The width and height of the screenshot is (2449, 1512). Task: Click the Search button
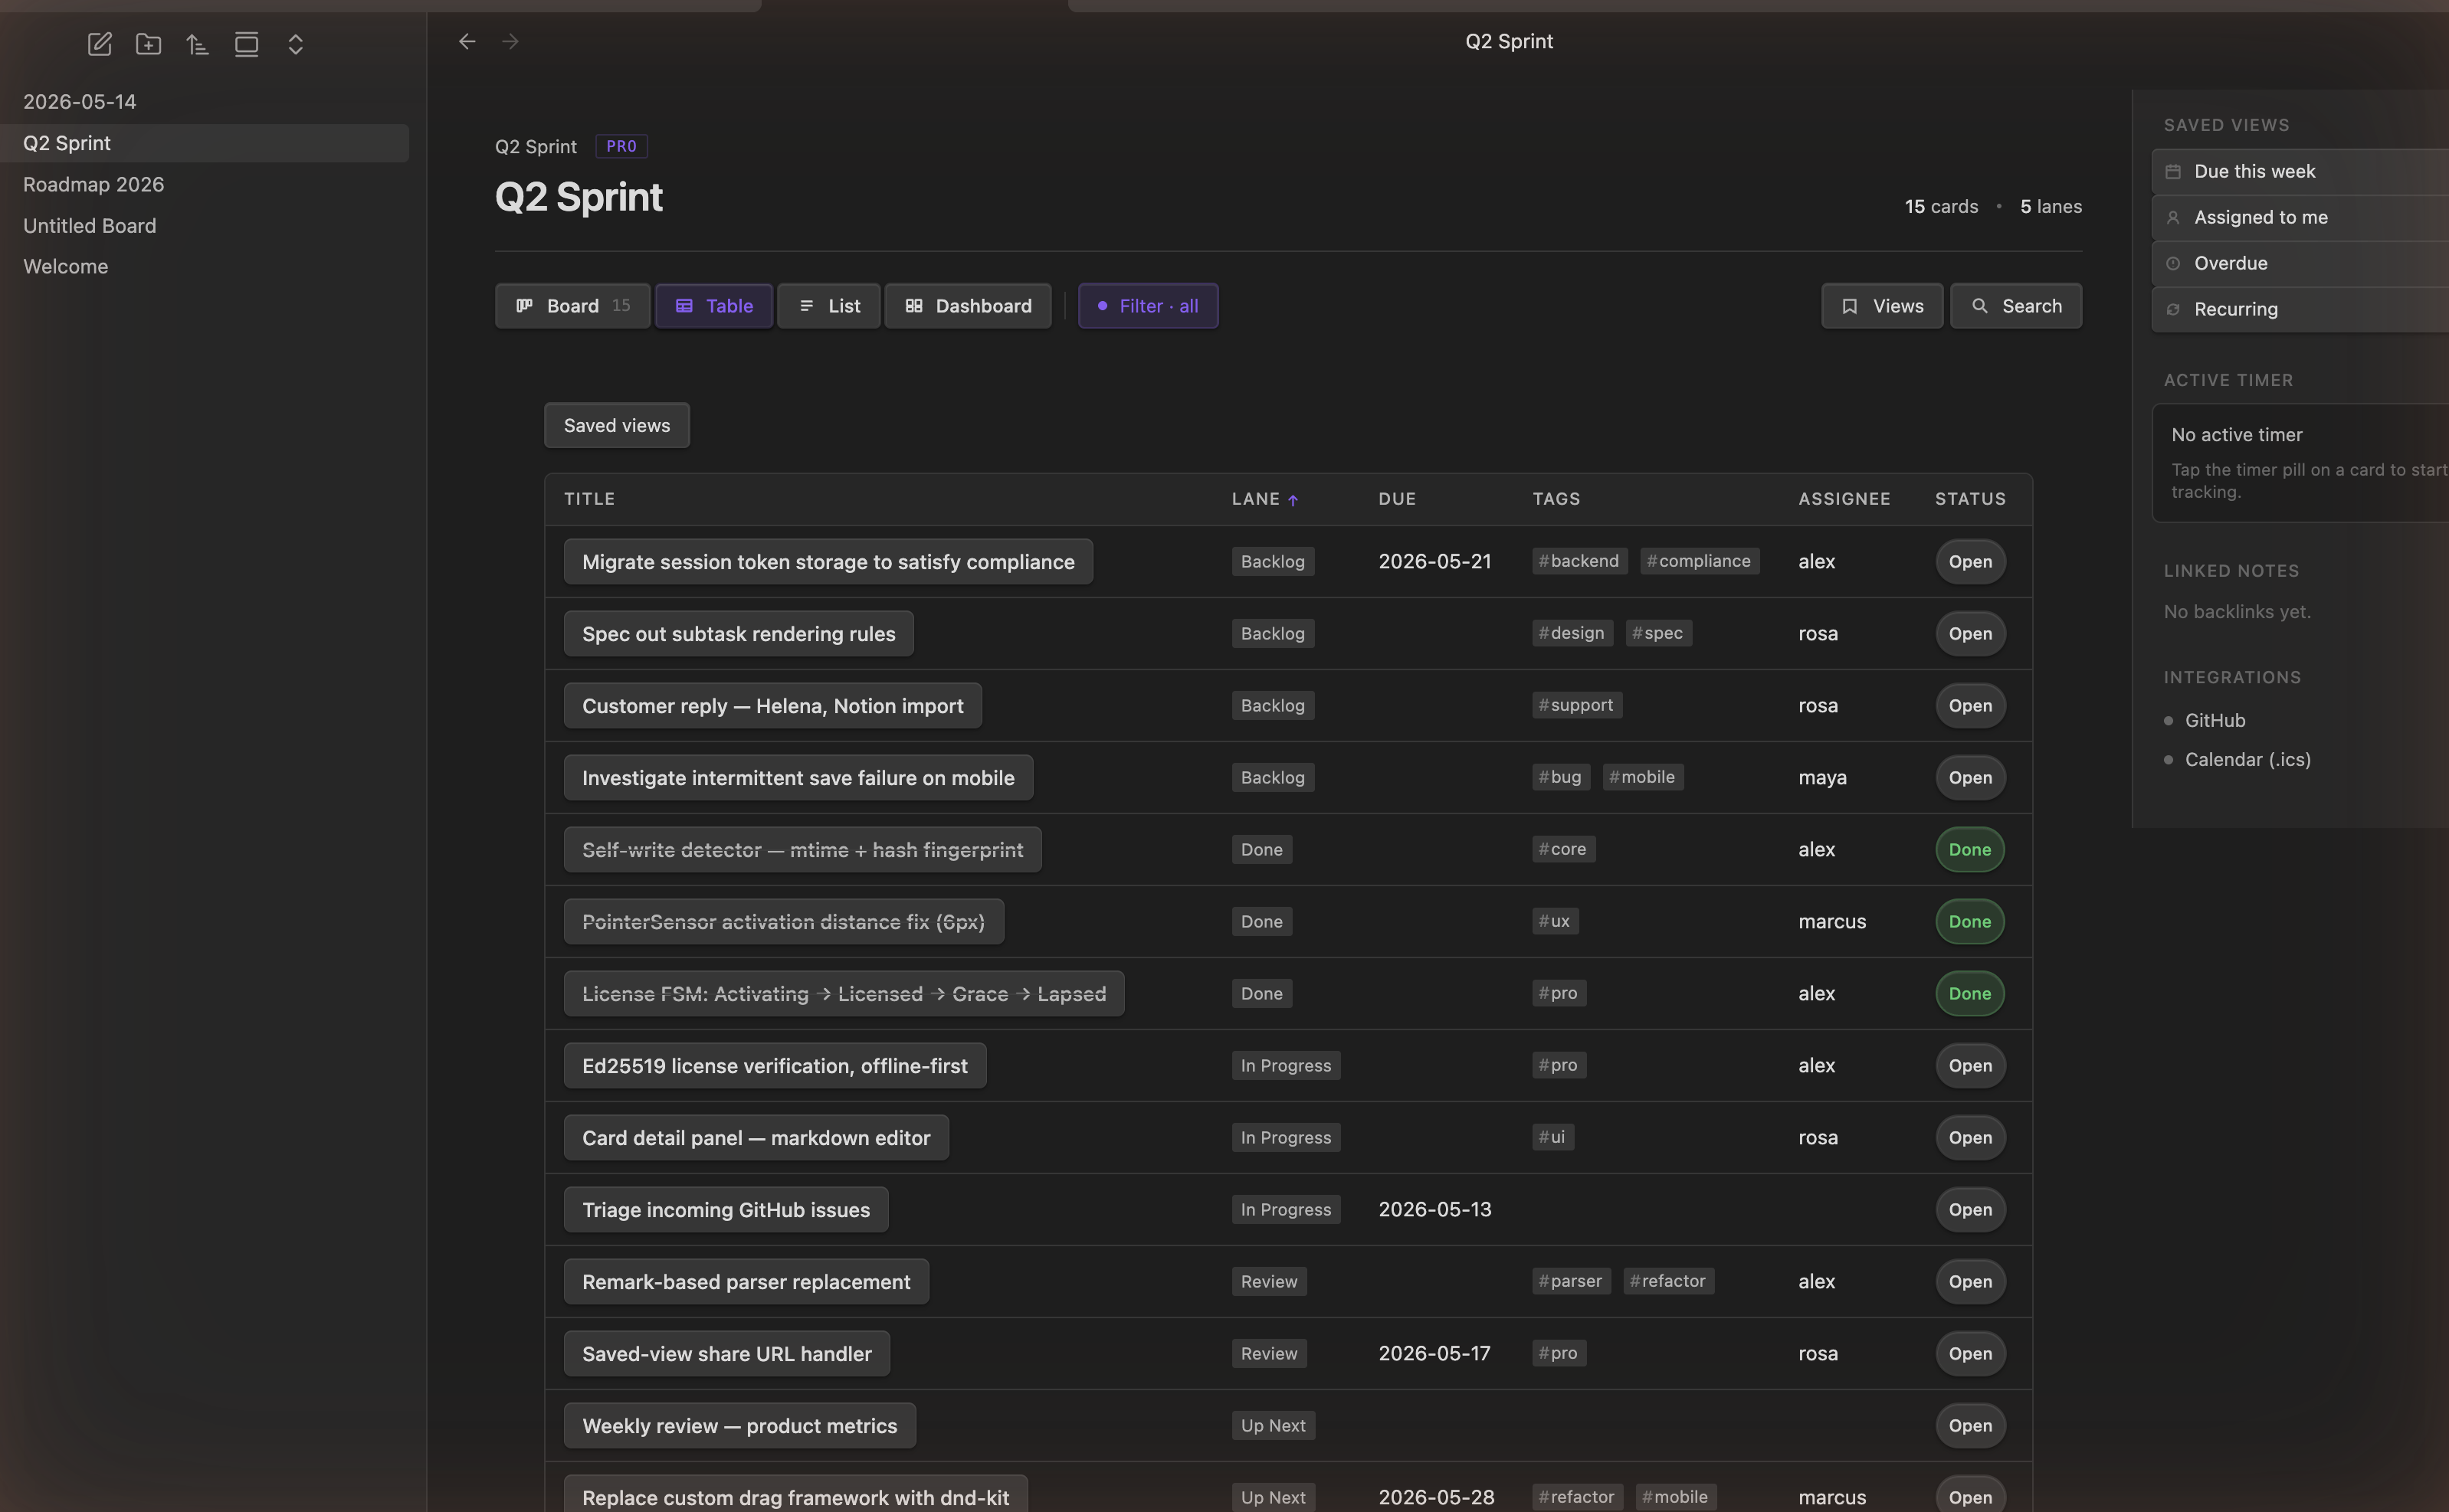click(2016, 306)
